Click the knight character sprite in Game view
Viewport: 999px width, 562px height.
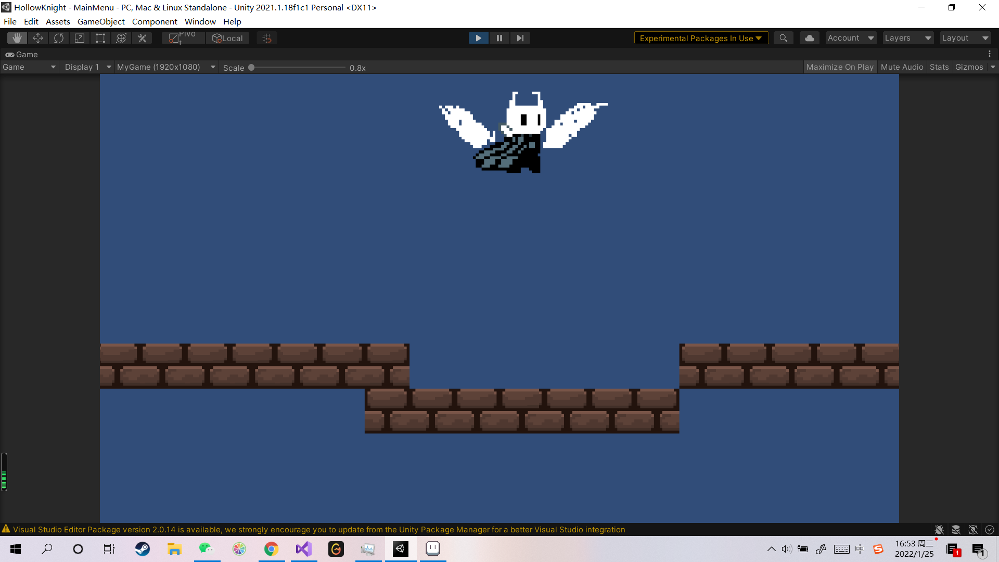pyautogui.click(x=523, y=133)
